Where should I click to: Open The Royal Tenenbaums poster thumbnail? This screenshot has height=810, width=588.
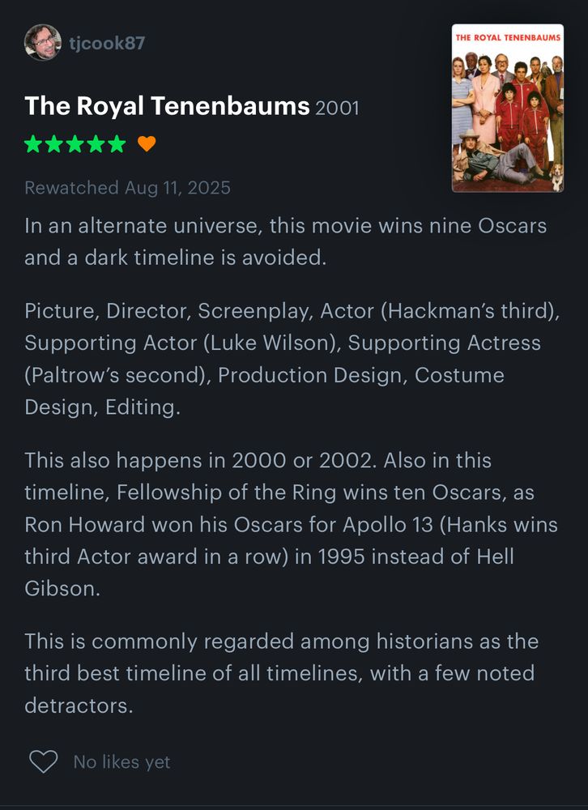point(507,108)
